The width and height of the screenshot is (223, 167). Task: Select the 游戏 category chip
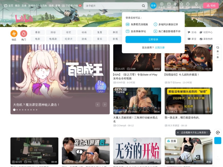84,39
